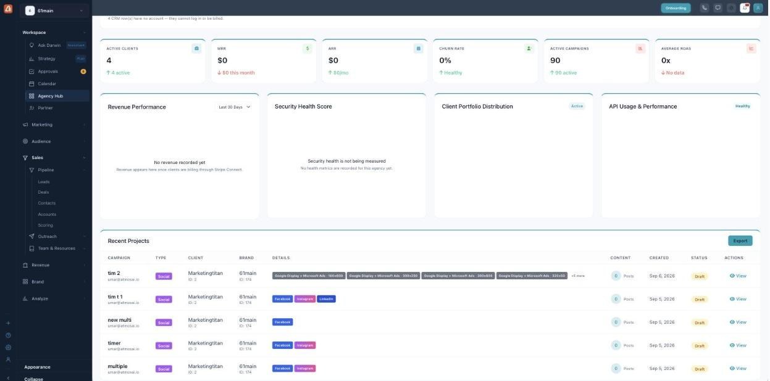
Task: Click the ARR calendar icon
Action: click(x=419, y=48)
